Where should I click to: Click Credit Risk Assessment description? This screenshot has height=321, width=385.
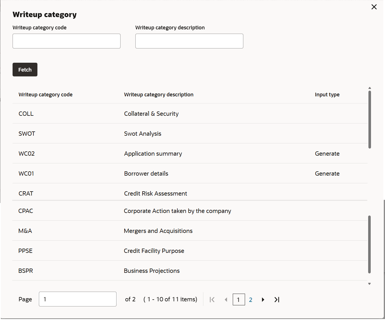156,194
